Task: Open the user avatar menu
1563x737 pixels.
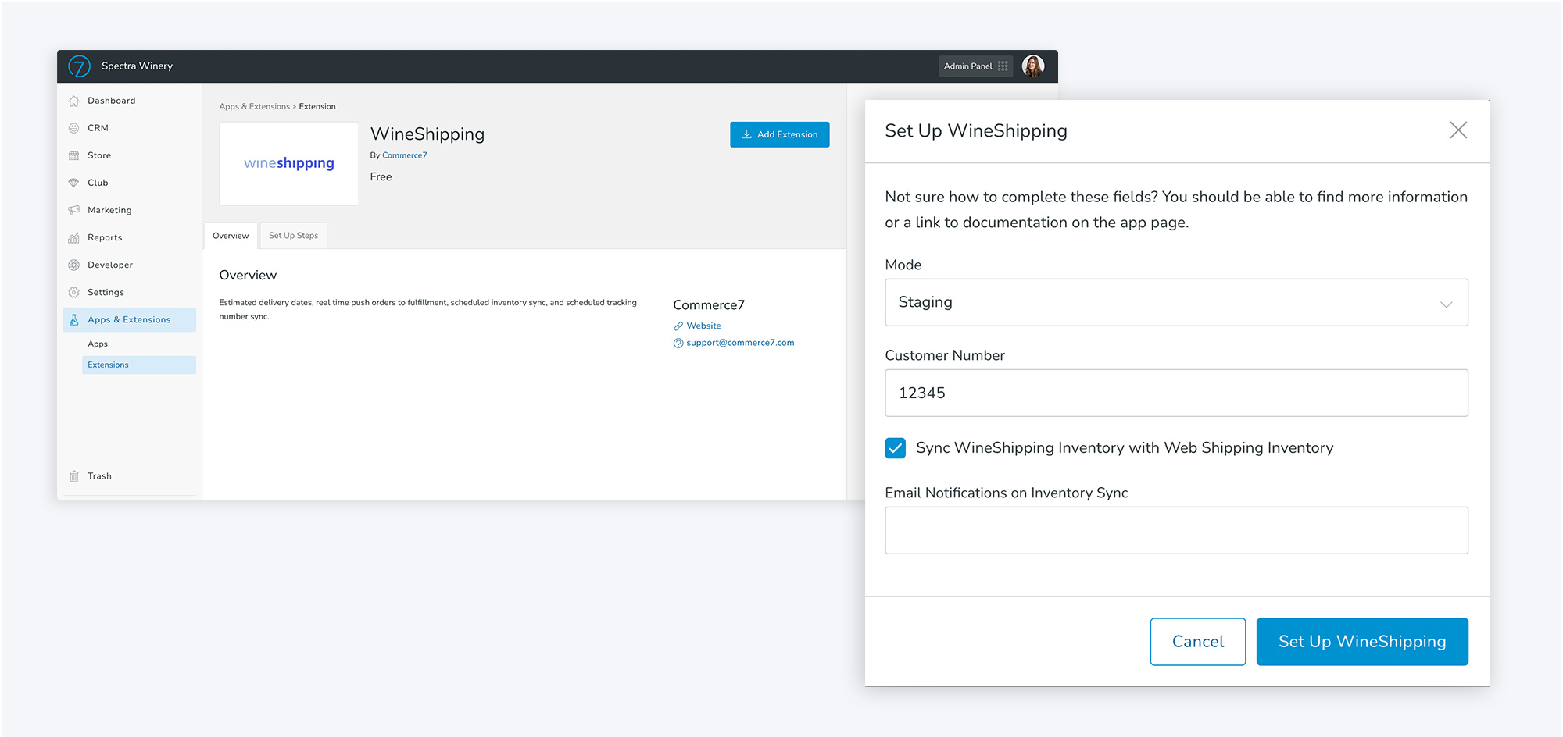Action: pyautogui.click(x=1033, y=66)
